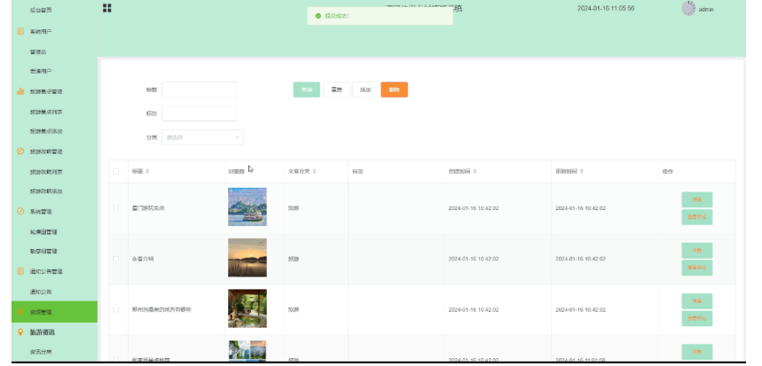Click the title text in ferry boat row
The image size is (762, 366).
coord(148,208)
